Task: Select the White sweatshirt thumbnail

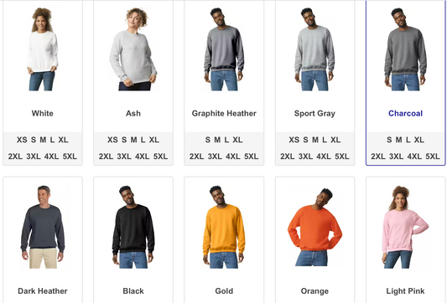Action: [x=43, y=49]
